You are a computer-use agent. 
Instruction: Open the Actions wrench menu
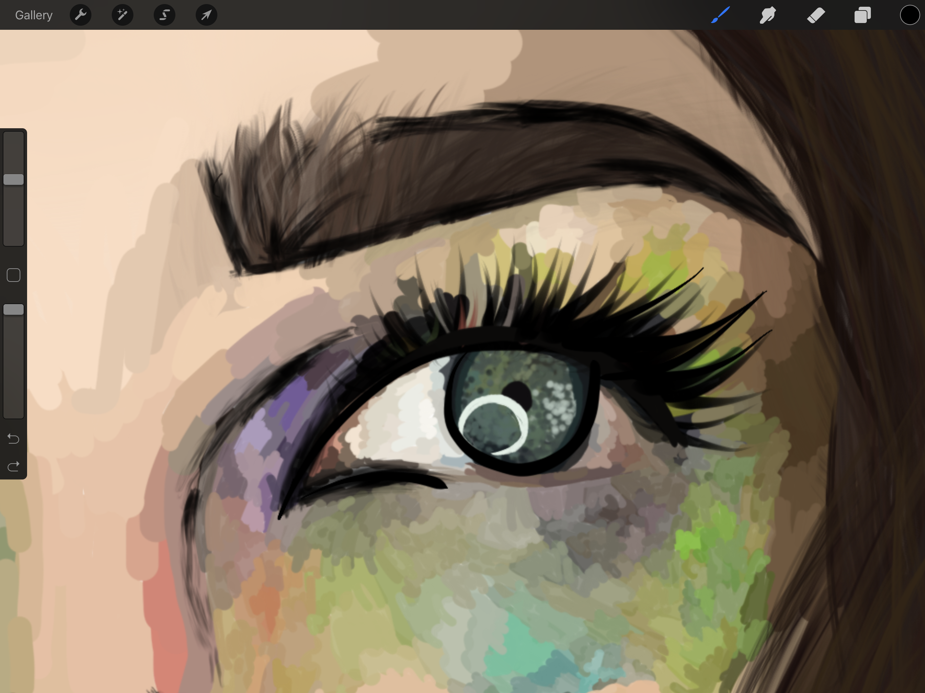[x=81, y=15]
